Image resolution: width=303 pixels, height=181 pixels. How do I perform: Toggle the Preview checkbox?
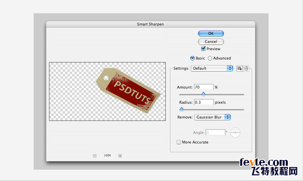pyautogui.click(x=203, y=48)
